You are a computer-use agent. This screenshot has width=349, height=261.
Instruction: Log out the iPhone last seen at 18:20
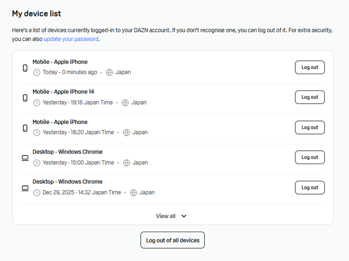point(310,127)
